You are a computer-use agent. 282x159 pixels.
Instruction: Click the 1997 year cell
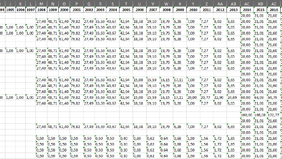click(31, 10)
